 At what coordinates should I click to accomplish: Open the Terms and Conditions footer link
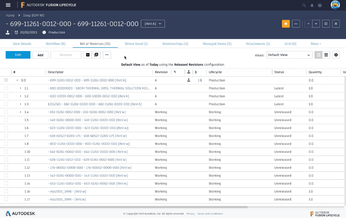pyautogui.click(x=210, y=214)
